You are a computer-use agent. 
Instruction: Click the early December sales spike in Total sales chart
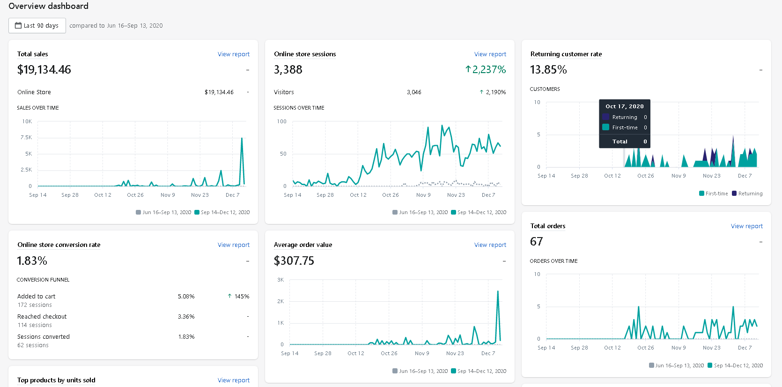pyautogui.click(x=242, y=139)
